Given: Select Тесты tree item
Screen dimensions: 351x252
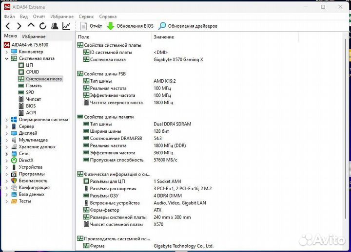Looking at the screenshot, I should click(x=21, y=201).
